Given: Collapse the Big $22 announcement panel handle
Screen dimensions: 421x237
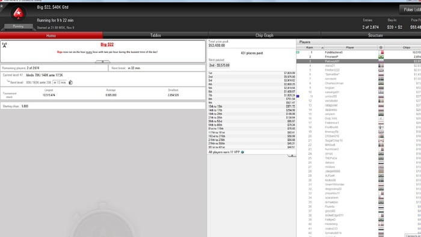Looking at the screenshot, I should click(103, 61).
